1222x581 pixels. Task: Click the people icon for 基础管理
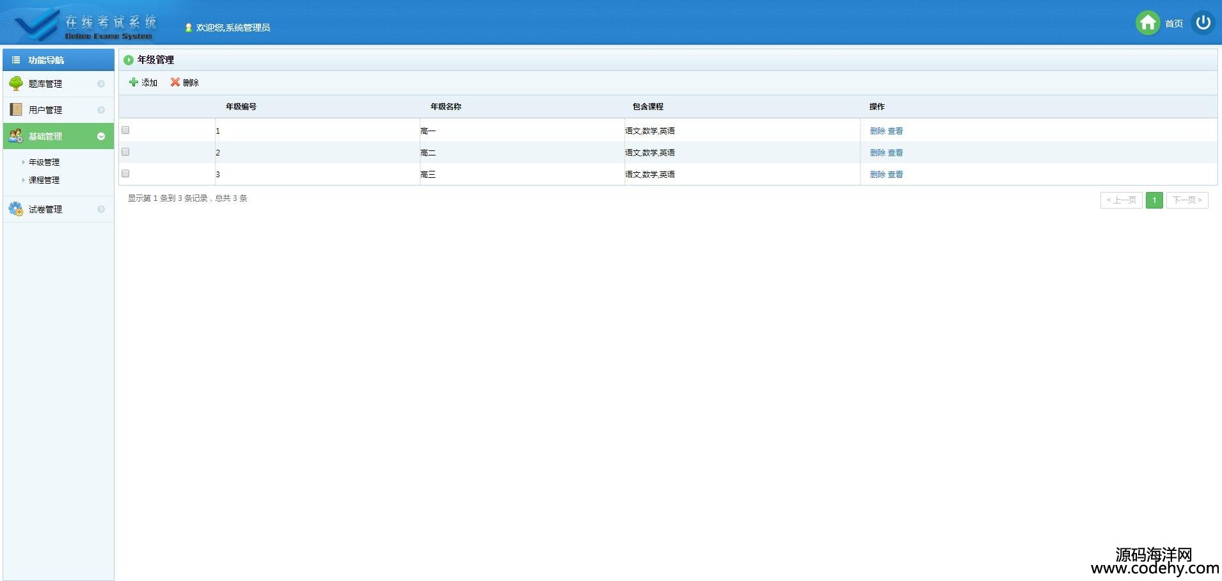click(16, 136)
